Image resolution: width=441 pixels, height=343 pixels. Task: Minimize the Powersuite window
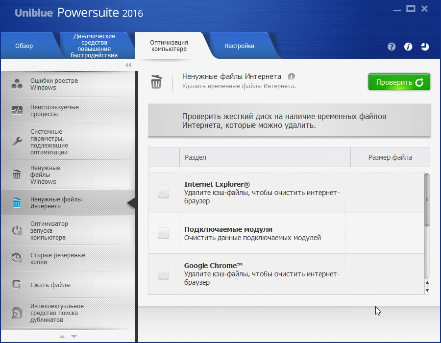tap(397, 10)
